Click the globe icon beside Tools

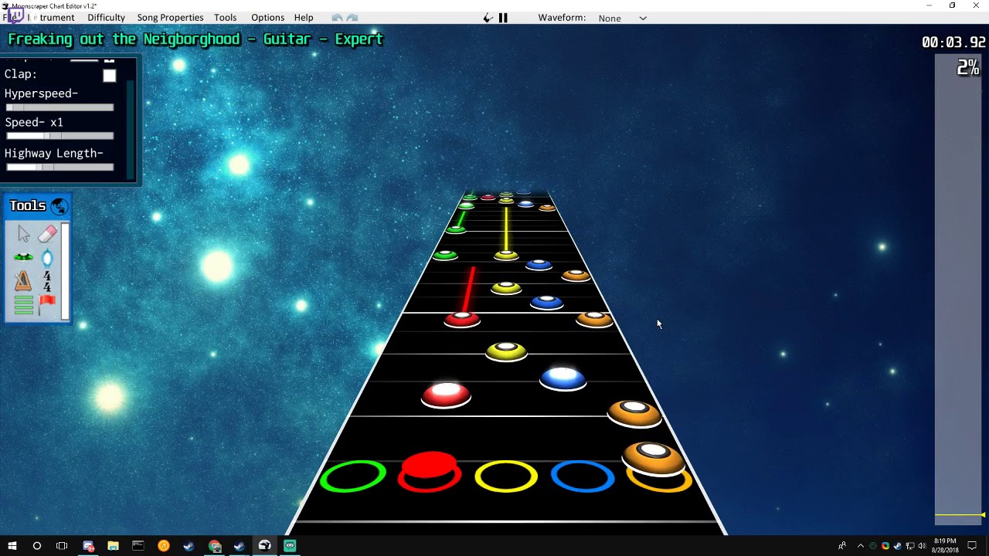pos(59,206)
